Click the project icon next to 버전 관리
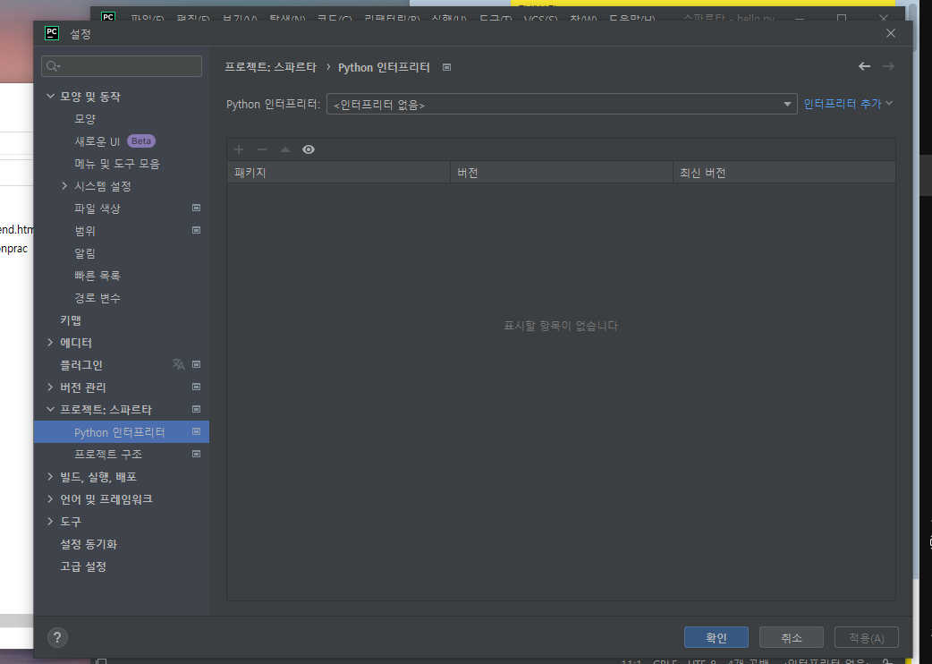The image size is (932, 664). click(196, 387)
